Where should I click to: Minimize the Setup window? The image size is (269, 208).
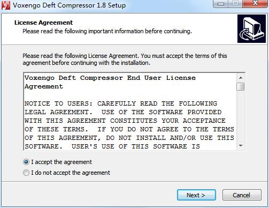point(221,4)
